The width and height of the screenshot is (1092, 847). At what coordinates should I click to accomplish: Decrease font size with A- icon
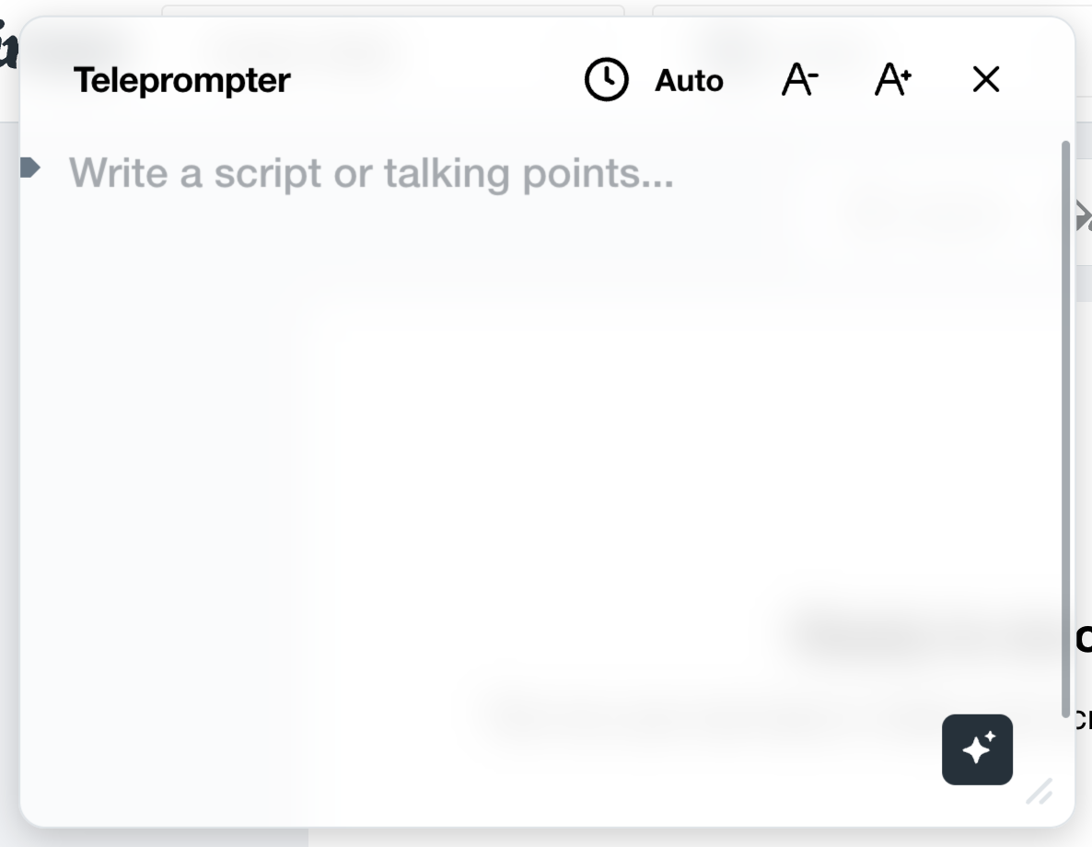pos(799,80)
